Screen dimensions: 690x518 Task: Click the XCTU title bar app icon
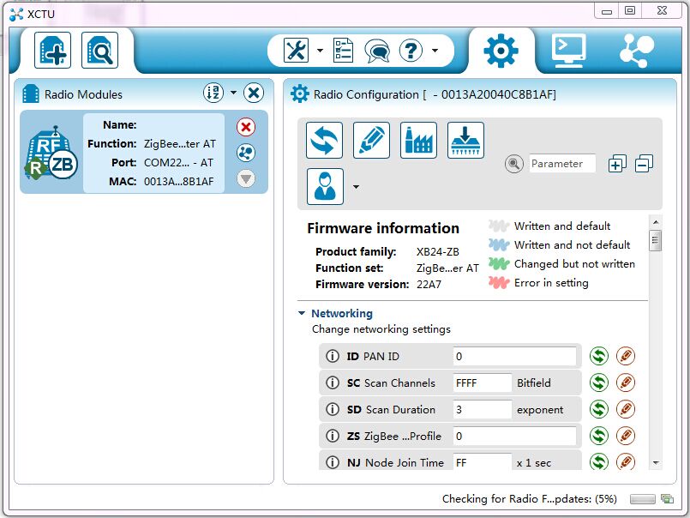(16, 14)
